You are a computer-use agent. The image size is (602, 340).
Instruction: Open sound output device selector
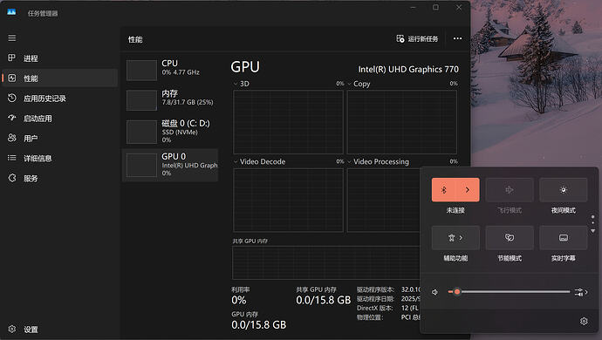click(581, 292)
